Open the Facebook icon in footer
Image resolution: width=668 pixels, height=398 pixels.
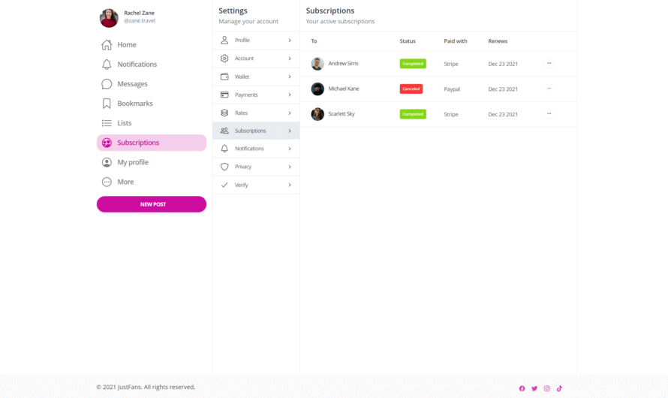click(522, 388)
